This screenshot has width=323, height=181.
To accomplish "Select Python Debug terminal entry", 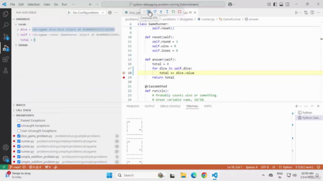I will tap(309, 118).
